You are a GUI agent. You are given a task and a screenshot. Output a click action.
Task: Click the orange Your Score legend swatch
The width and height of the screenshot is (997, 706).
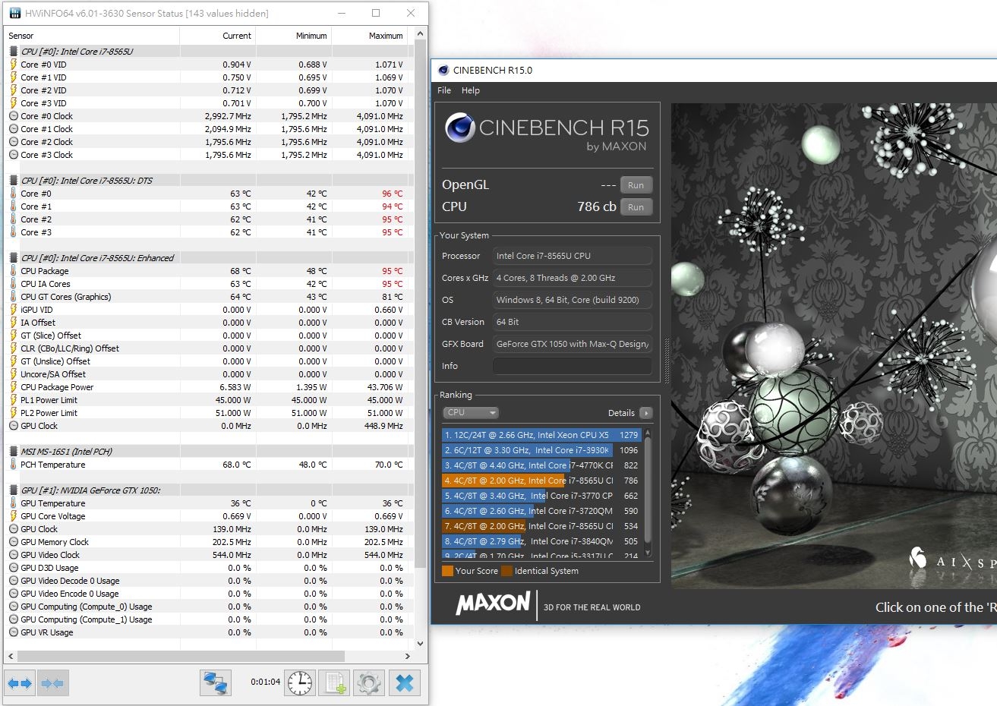pos(447,571)
